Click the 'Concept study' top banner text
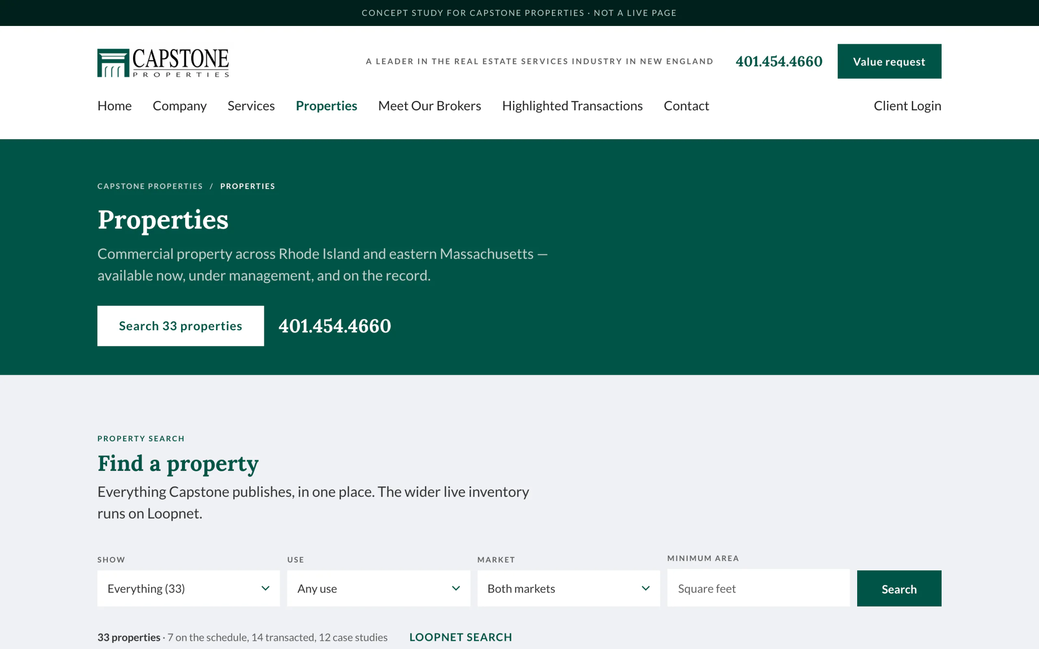This screenshot has height=649, width=1039. (519, 13)
